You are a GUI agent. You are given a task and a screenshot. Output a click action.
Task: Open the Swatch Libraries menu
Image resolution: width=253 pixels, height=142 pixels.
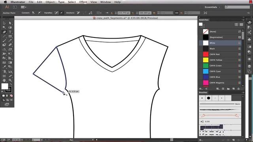201,89
